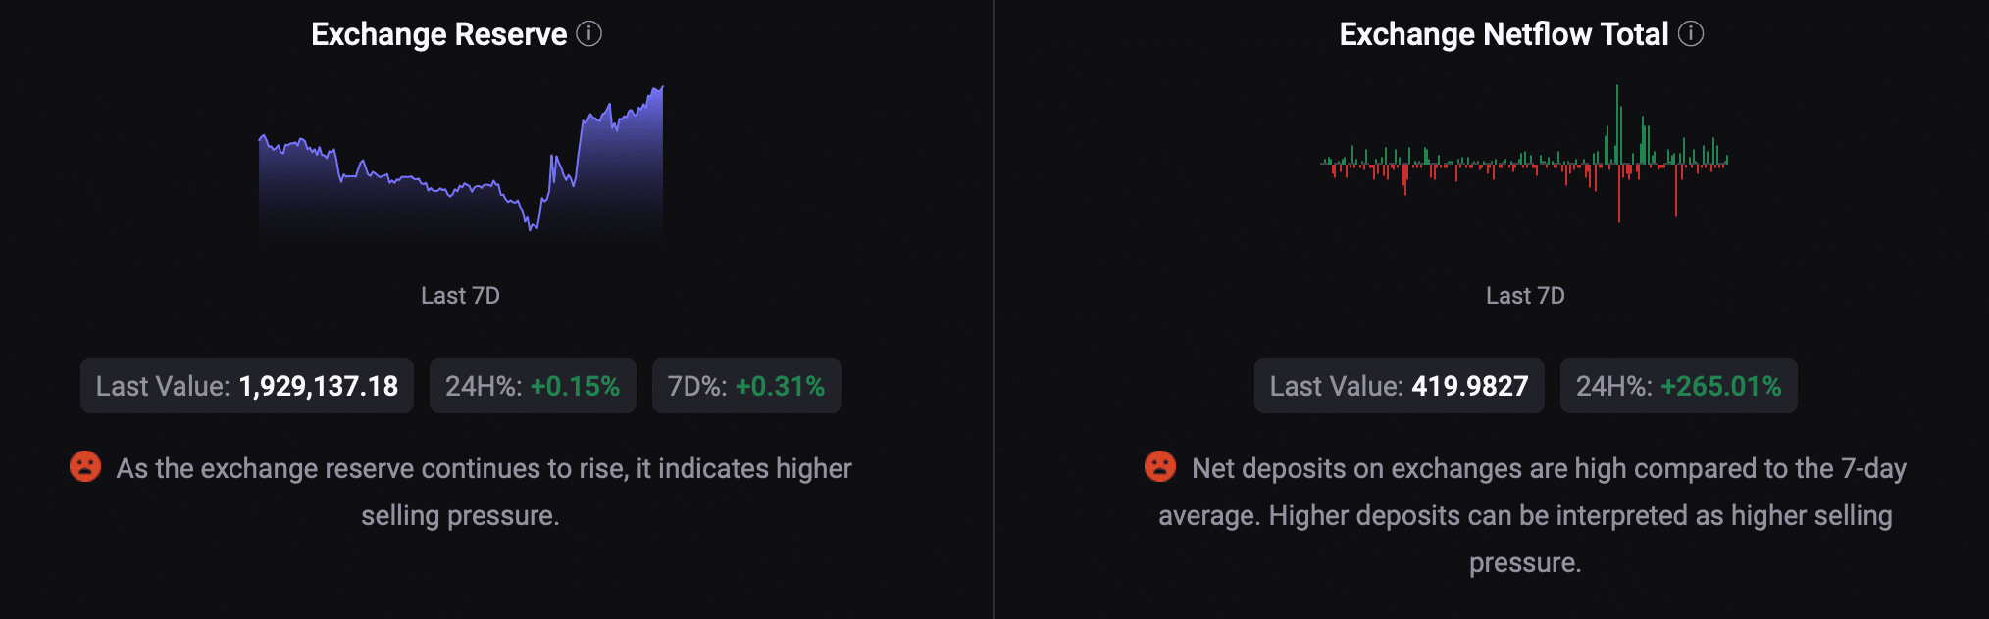Click the red sad face under Exchange Netflow

1160,466
